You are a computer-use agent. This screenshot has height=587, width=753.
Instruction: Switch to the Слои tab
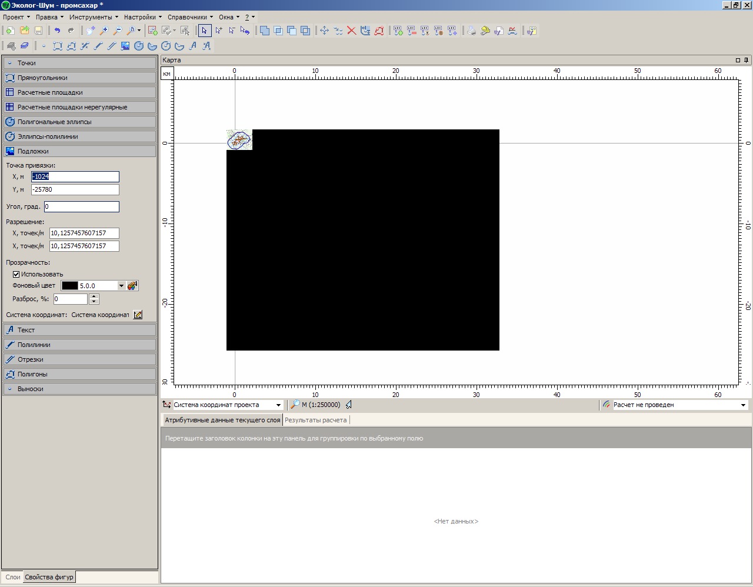12,577
